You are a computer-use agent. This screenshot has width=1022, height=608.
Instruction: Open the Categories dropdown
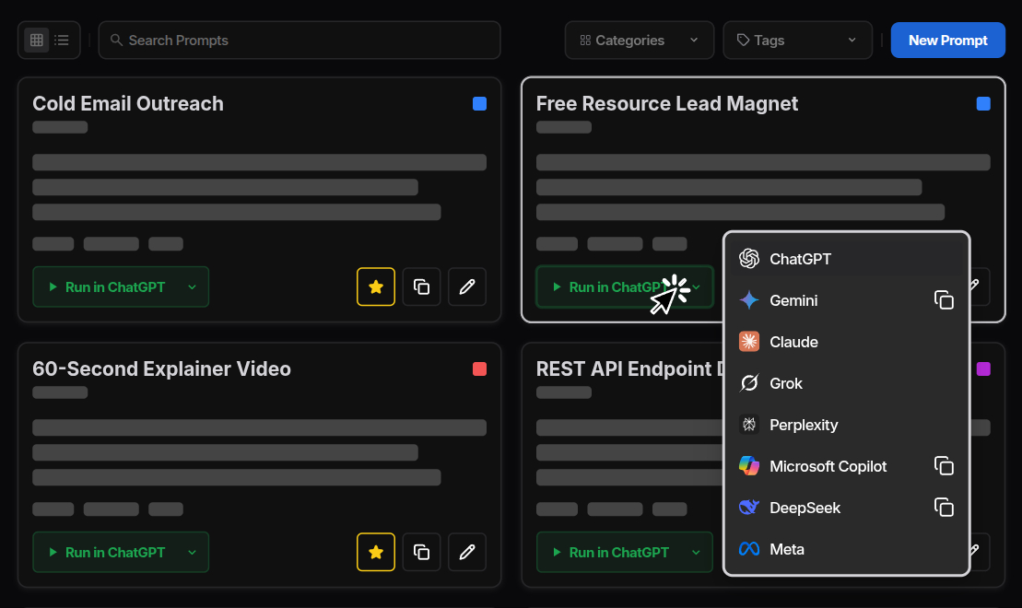point(639,40)
